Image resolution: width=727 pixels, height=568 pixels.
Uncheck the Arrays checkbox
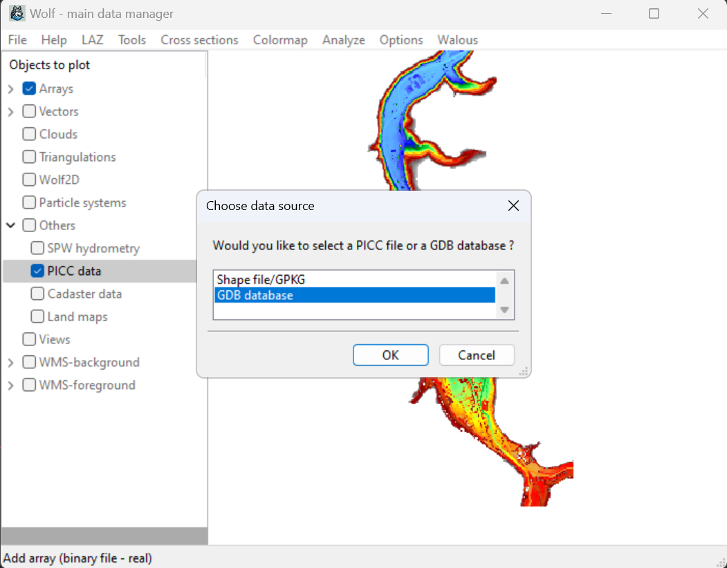click(29, 88)
